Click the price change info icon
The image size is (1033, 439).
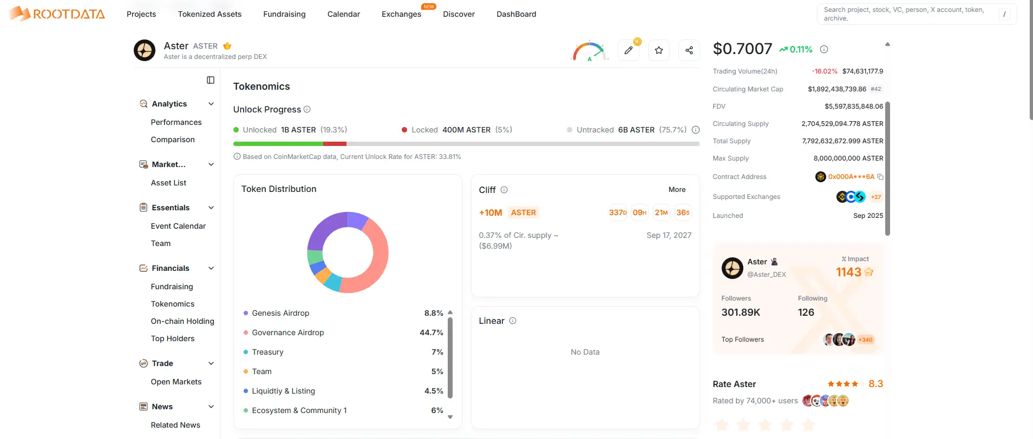click(x=824, y=49)
